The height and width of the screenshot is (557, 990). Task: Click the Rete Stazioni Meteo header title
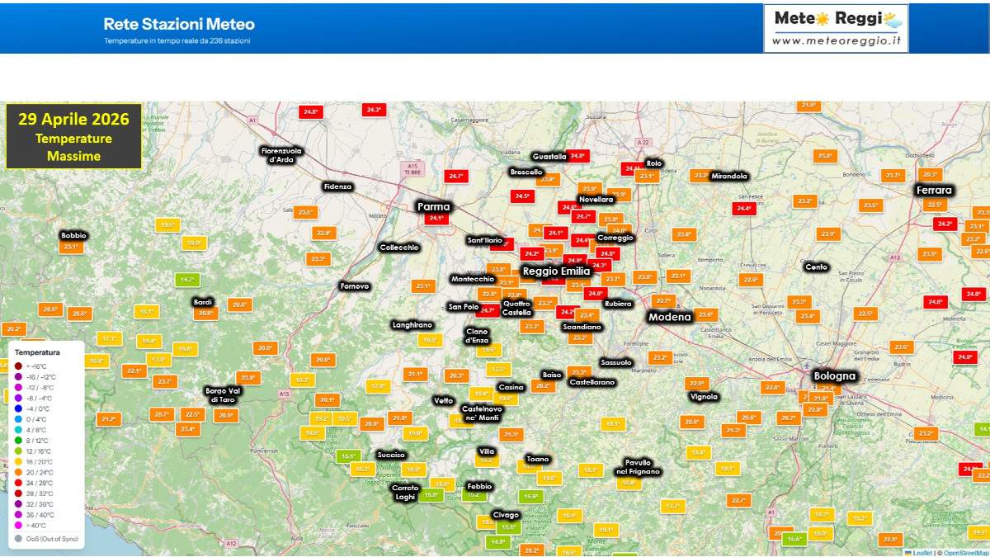(179, 24)
